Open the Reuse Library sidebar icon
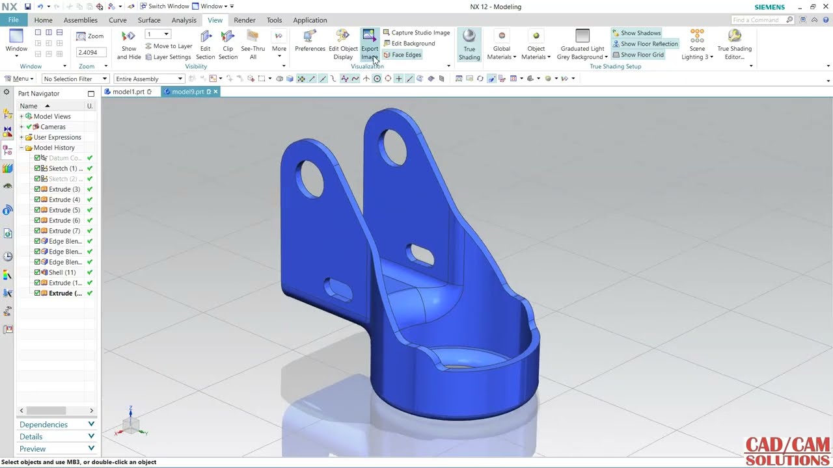Viewport: 833px width, 468px height. [x=7, y=168]
